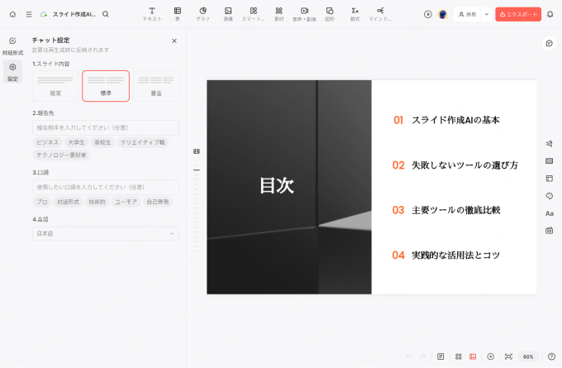Open the user avatar profile

443,14
